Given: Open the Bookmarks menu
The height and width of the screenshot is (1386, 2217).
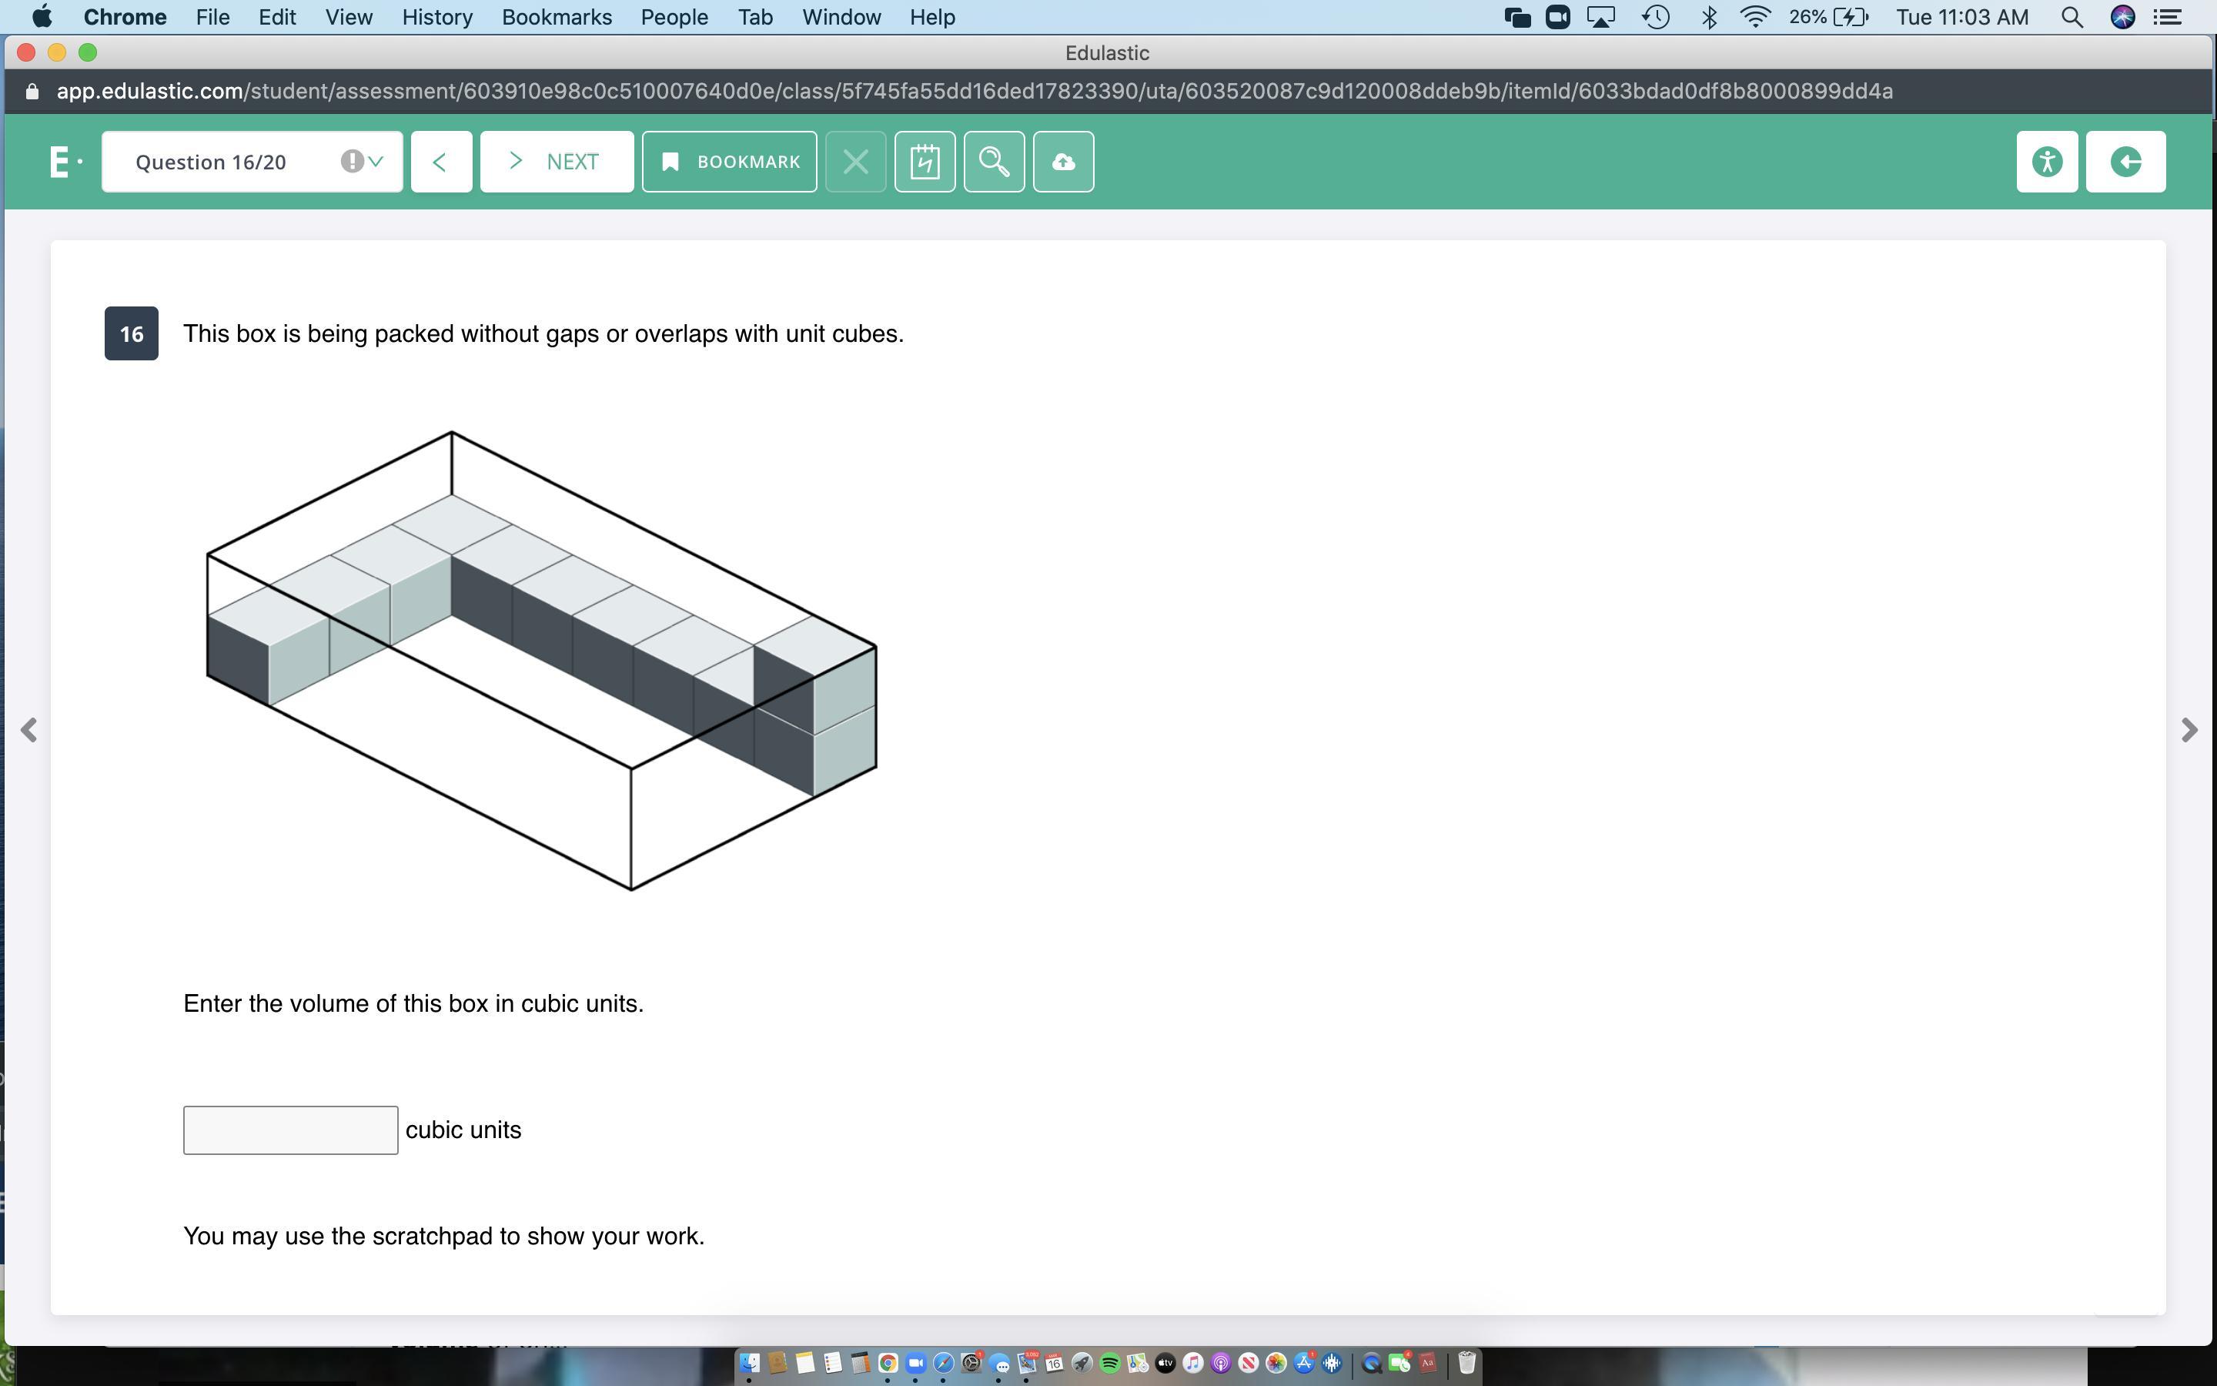Looking at the screenshot, I should point(556,18).
